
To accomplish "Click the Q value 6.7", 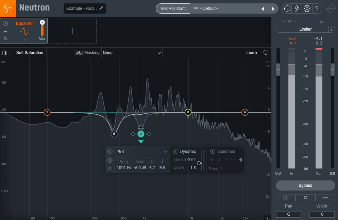I will [x=152, y=168].
